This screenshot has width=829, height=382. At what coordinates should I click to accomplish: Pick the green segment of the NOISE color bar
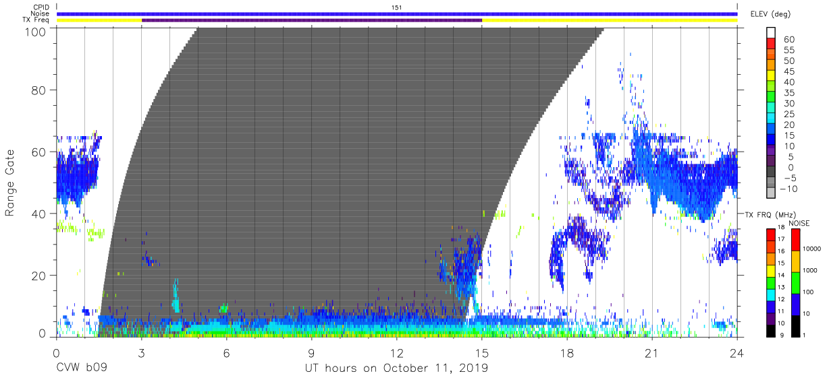pos(795,283)
